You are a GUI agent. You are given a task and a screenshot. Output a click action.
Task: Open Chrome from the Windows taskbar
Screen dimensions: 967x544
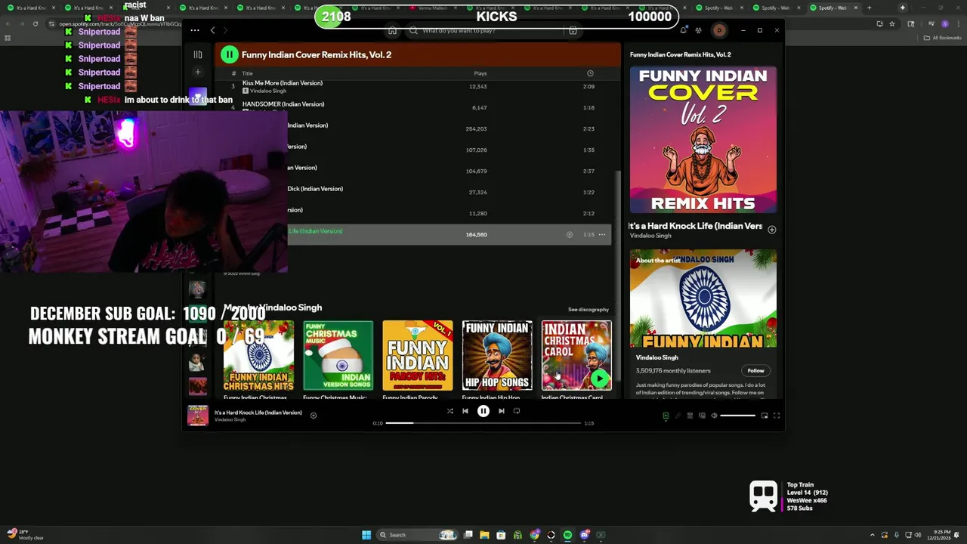(534, 535)
